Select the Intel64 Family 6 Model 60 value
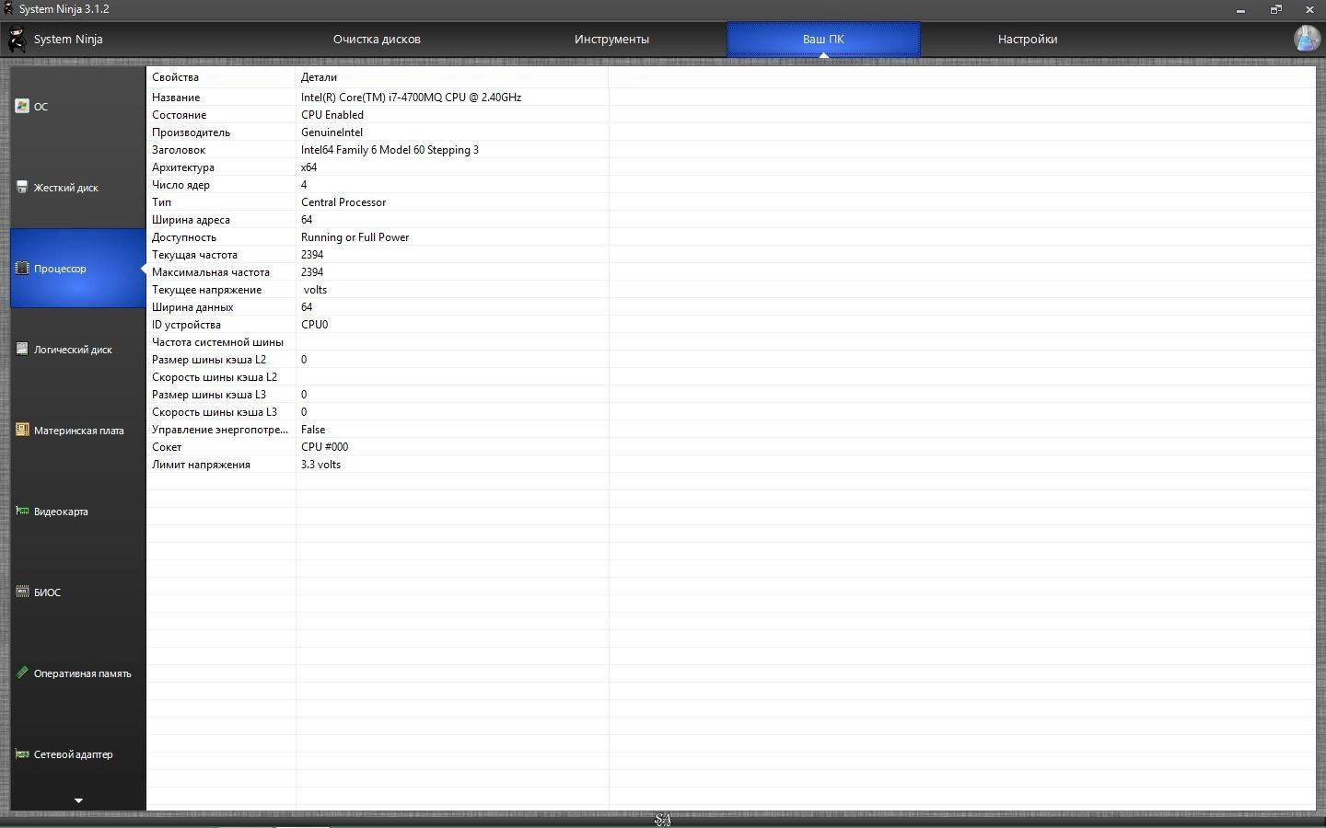The height and width of the screenshot is (828, 1326). pos(390,150)
